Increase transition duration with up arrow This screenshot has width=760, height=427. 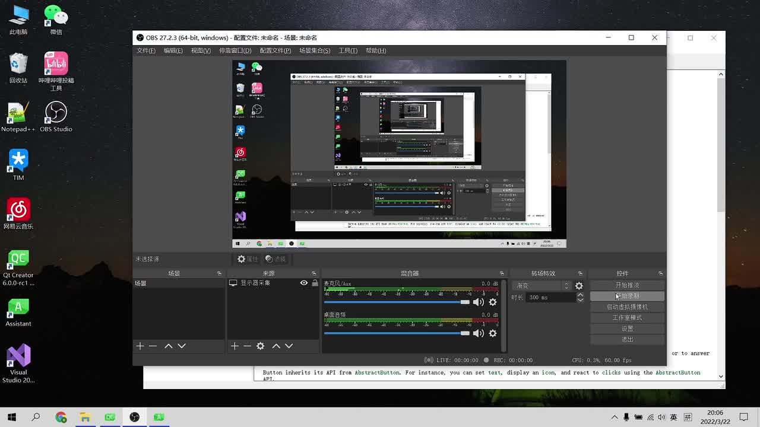pos(580,295)
